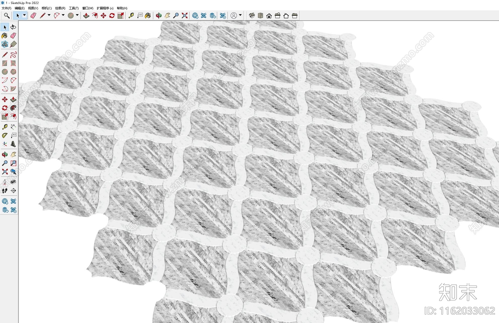Choose the 2 Point Arc tool
499x323 pixels.
(x=13, y=80)
